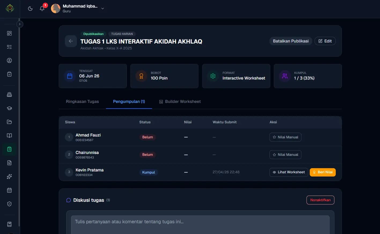Viewport: 380px width, 234px height.
Task: Click the 100 Poin weight value
Action: [x=159, y=78]
